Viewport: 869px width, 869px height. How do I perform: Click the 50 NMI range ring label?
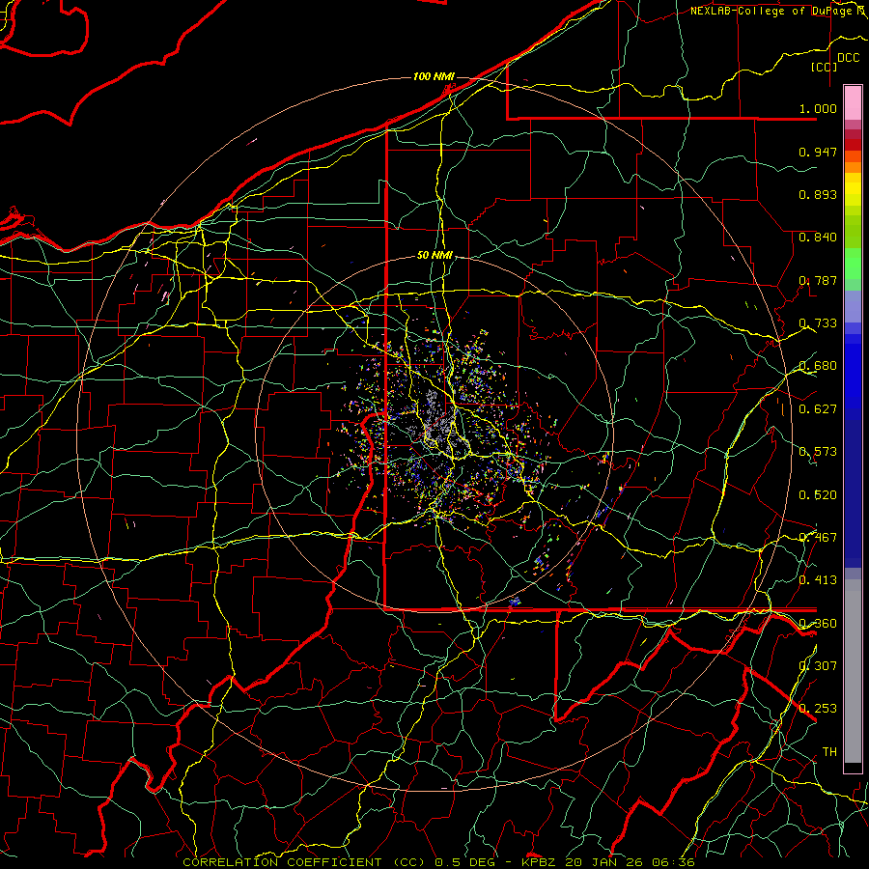tap(434, 256)
